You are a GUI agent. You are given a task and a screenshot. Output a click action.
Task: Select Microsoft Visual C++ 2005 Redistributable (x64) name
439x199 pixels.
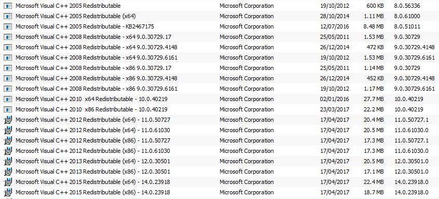tap(76, 16)
